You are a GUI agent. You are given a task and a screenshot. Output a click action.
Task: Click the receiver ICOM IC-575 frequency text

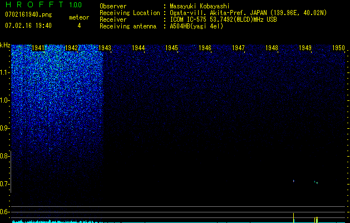(x=223, y=20)
